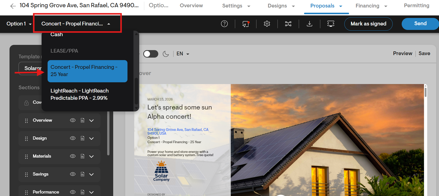
Task: Click the financing dropdown list scrollbar thumb
Action: 136,91
